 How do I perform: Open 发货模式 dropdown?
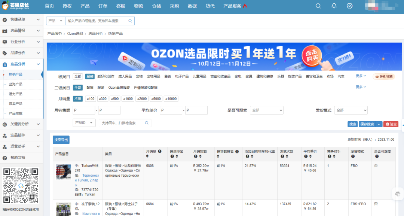click(x=351, y=110)
